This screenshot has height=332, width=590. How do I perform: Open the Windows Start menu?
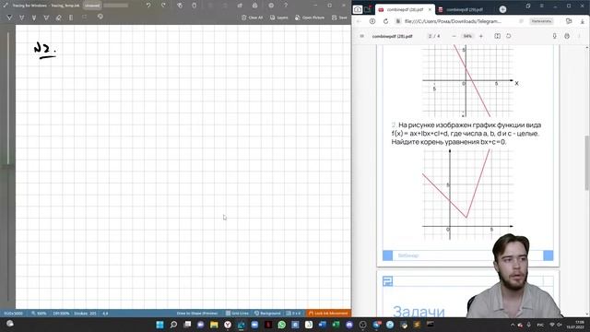(x=159, y=325)
